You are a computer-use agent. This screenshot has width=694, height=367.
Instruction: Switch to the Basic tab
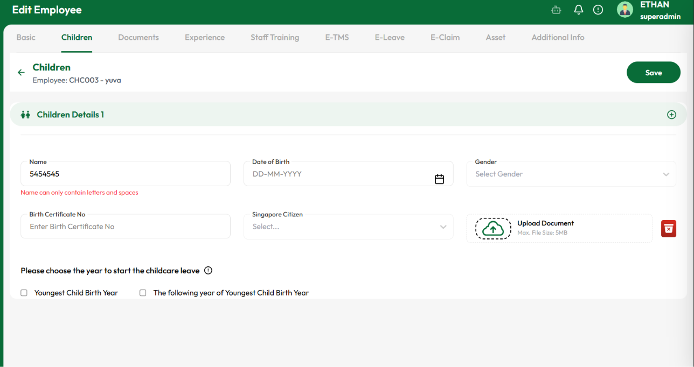click(x=26, y=38)
